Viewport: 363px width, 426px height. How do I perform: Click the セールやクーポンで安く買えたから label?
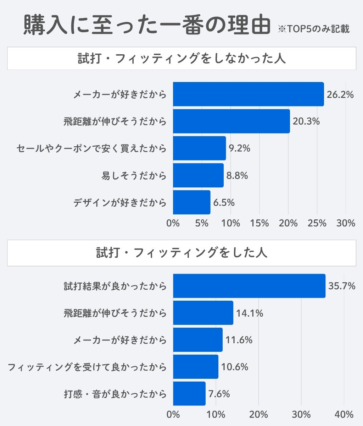91,148
